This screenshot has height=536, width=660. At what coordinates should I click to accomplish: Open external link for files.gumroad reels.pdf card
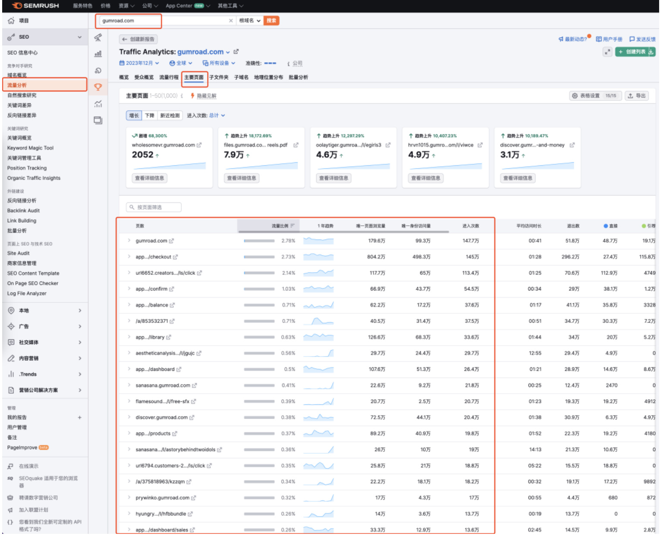[x=296, y=145]
